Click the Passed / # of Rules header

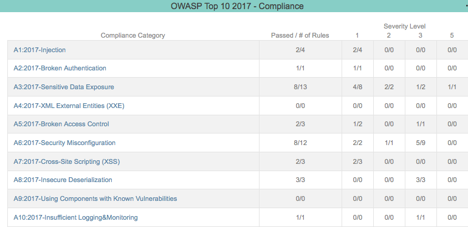pos(300,35)
